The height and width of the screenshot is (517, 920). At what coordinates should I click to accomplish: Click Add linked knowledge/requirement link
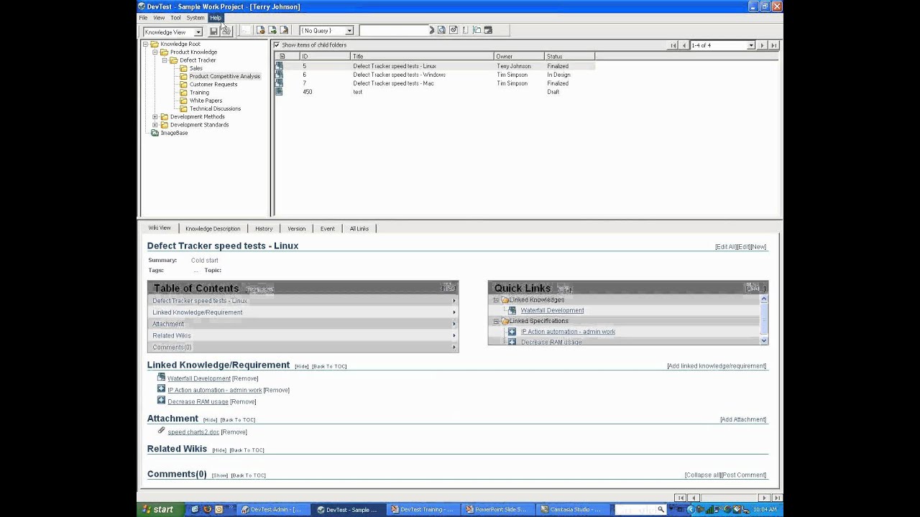(x=717, y=366)
